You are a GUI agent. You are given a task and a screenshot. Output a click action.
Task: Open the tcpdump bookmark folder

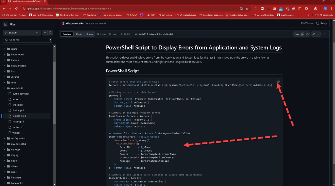(x=90, y=15)
